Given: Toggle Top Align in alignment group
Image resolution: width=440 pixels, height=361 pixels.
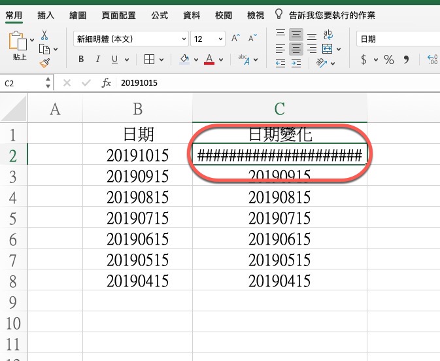Looking at the screenshot, I should 280,35.
